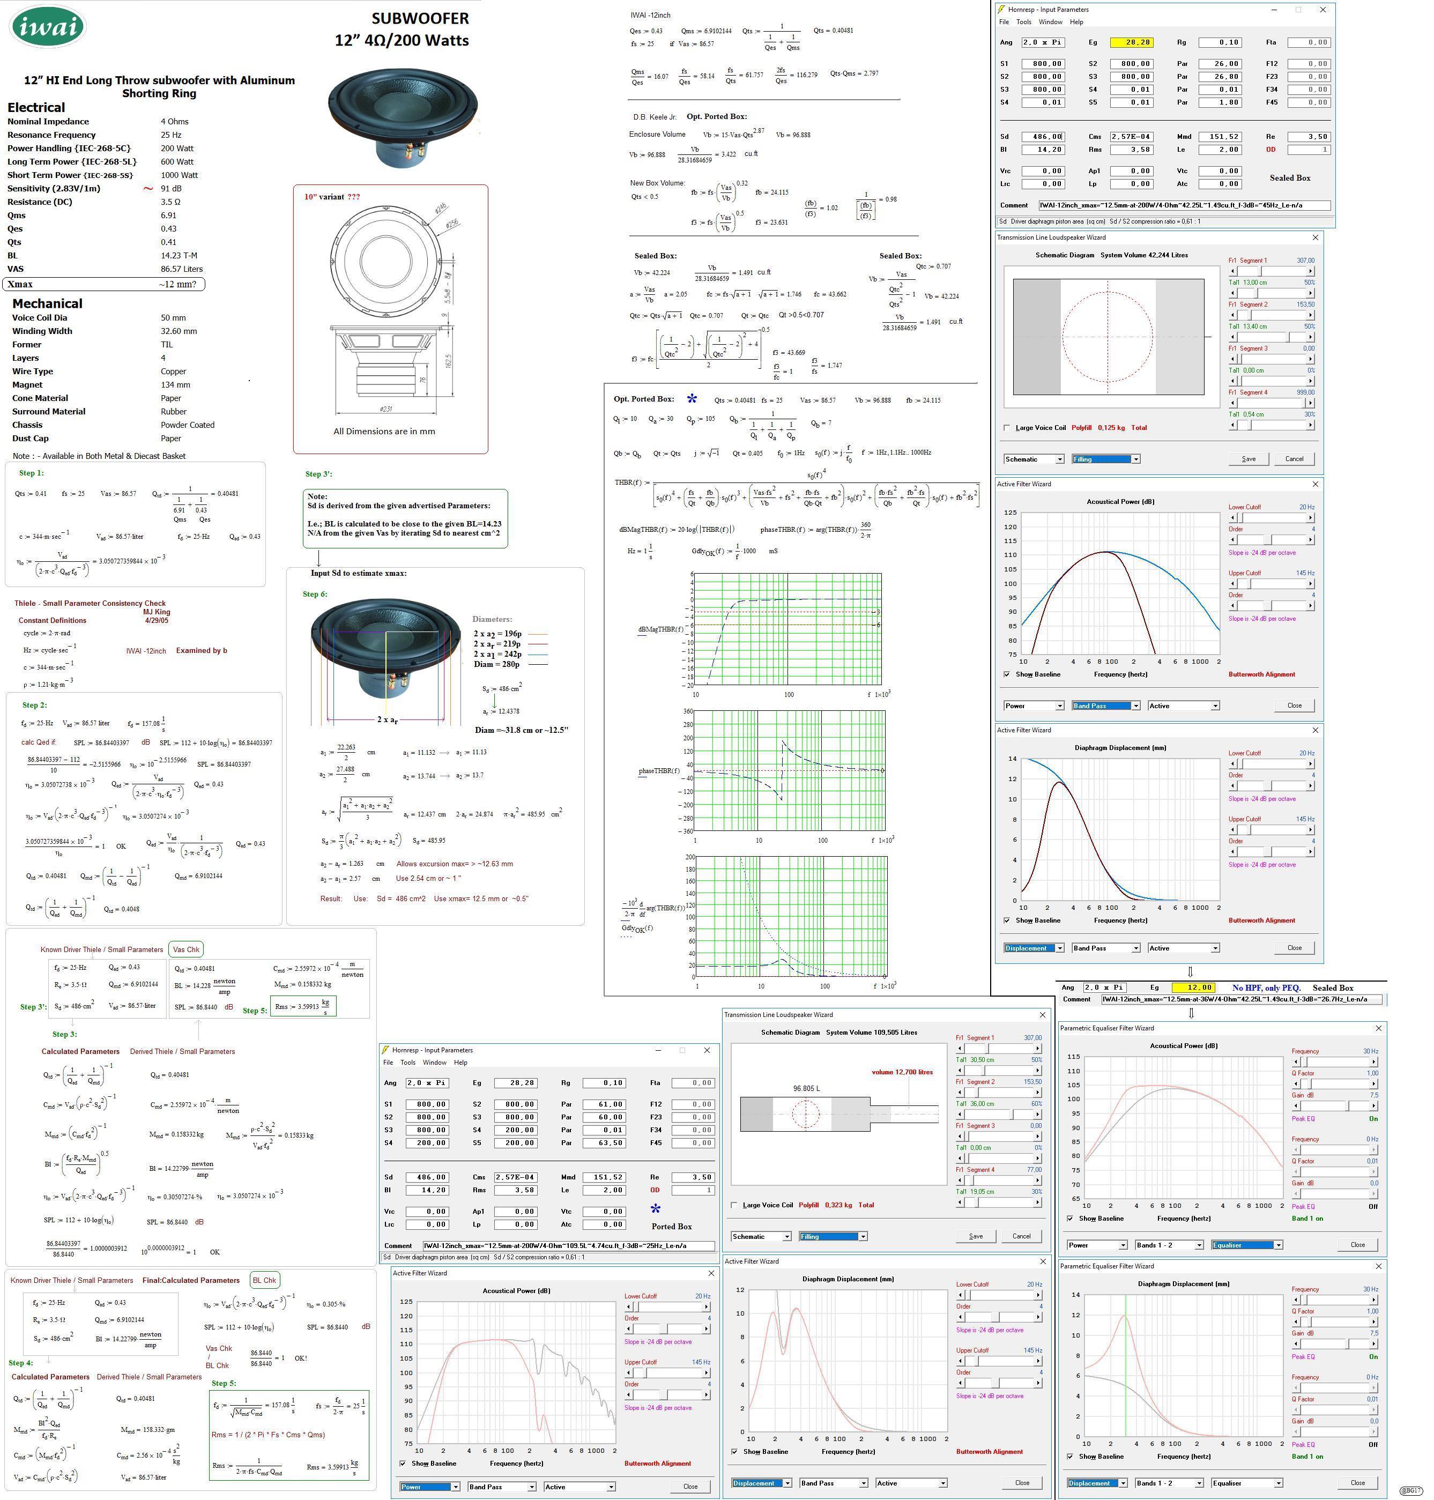Uncheck Show Baseline in blue-curve Acoustical Power wizard

pos(1007,674)
